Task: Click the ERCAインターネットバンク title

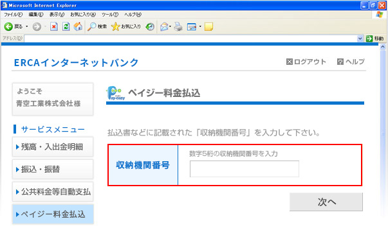Action: 76,62
